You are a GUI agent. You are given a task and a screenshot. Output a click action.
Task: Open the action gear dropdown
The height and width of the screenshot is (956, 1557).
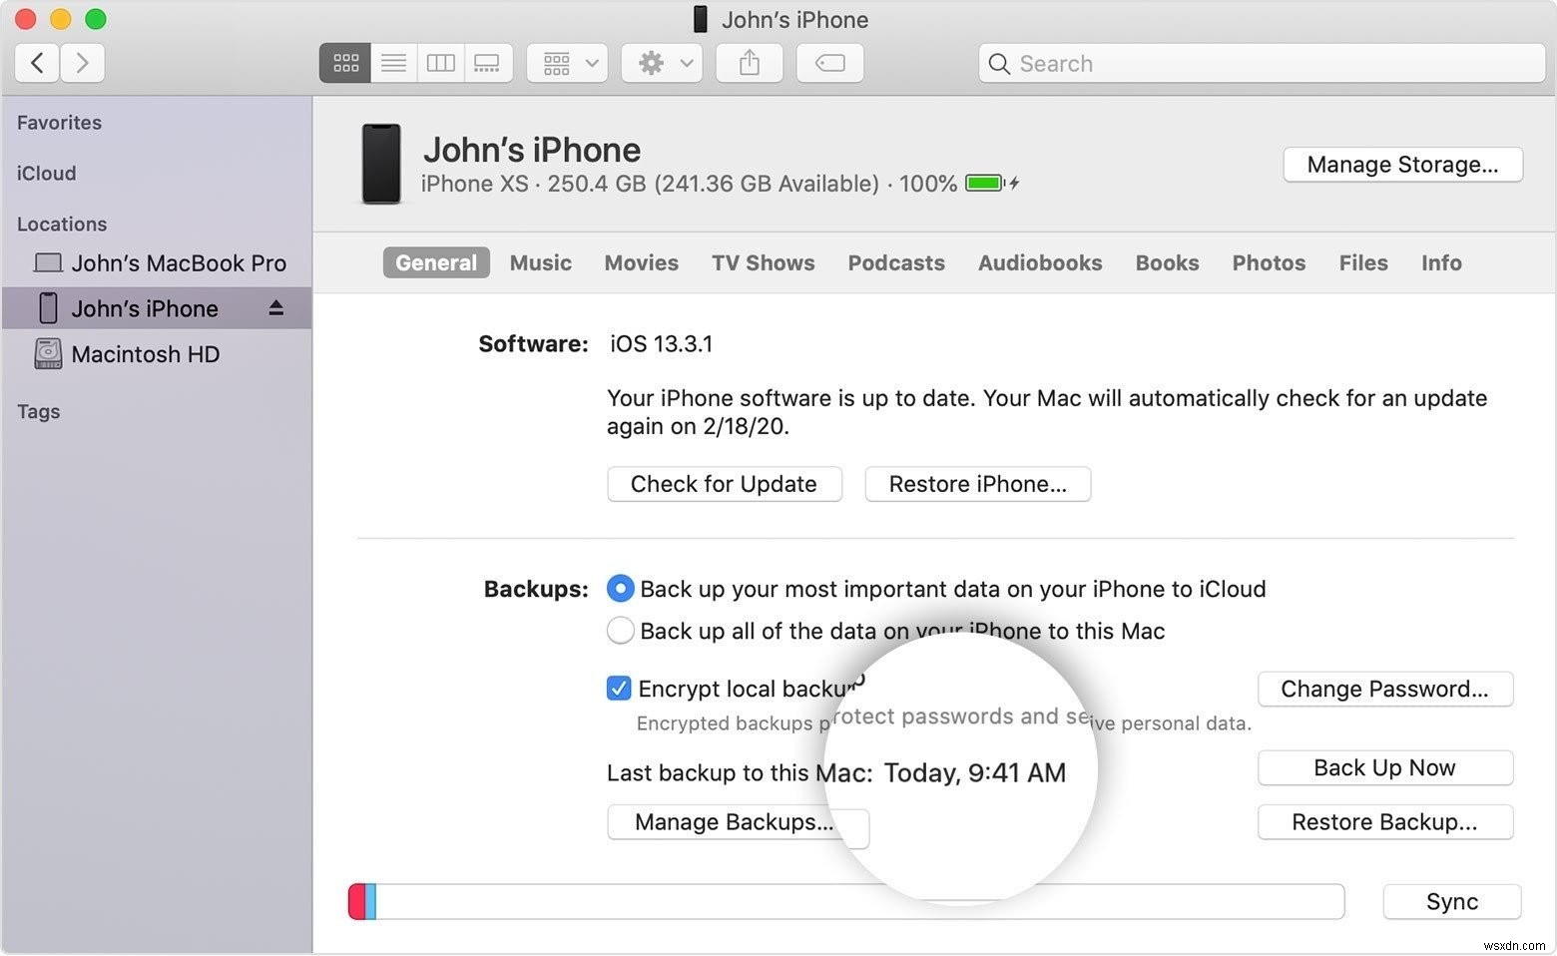tap(661, 62)
